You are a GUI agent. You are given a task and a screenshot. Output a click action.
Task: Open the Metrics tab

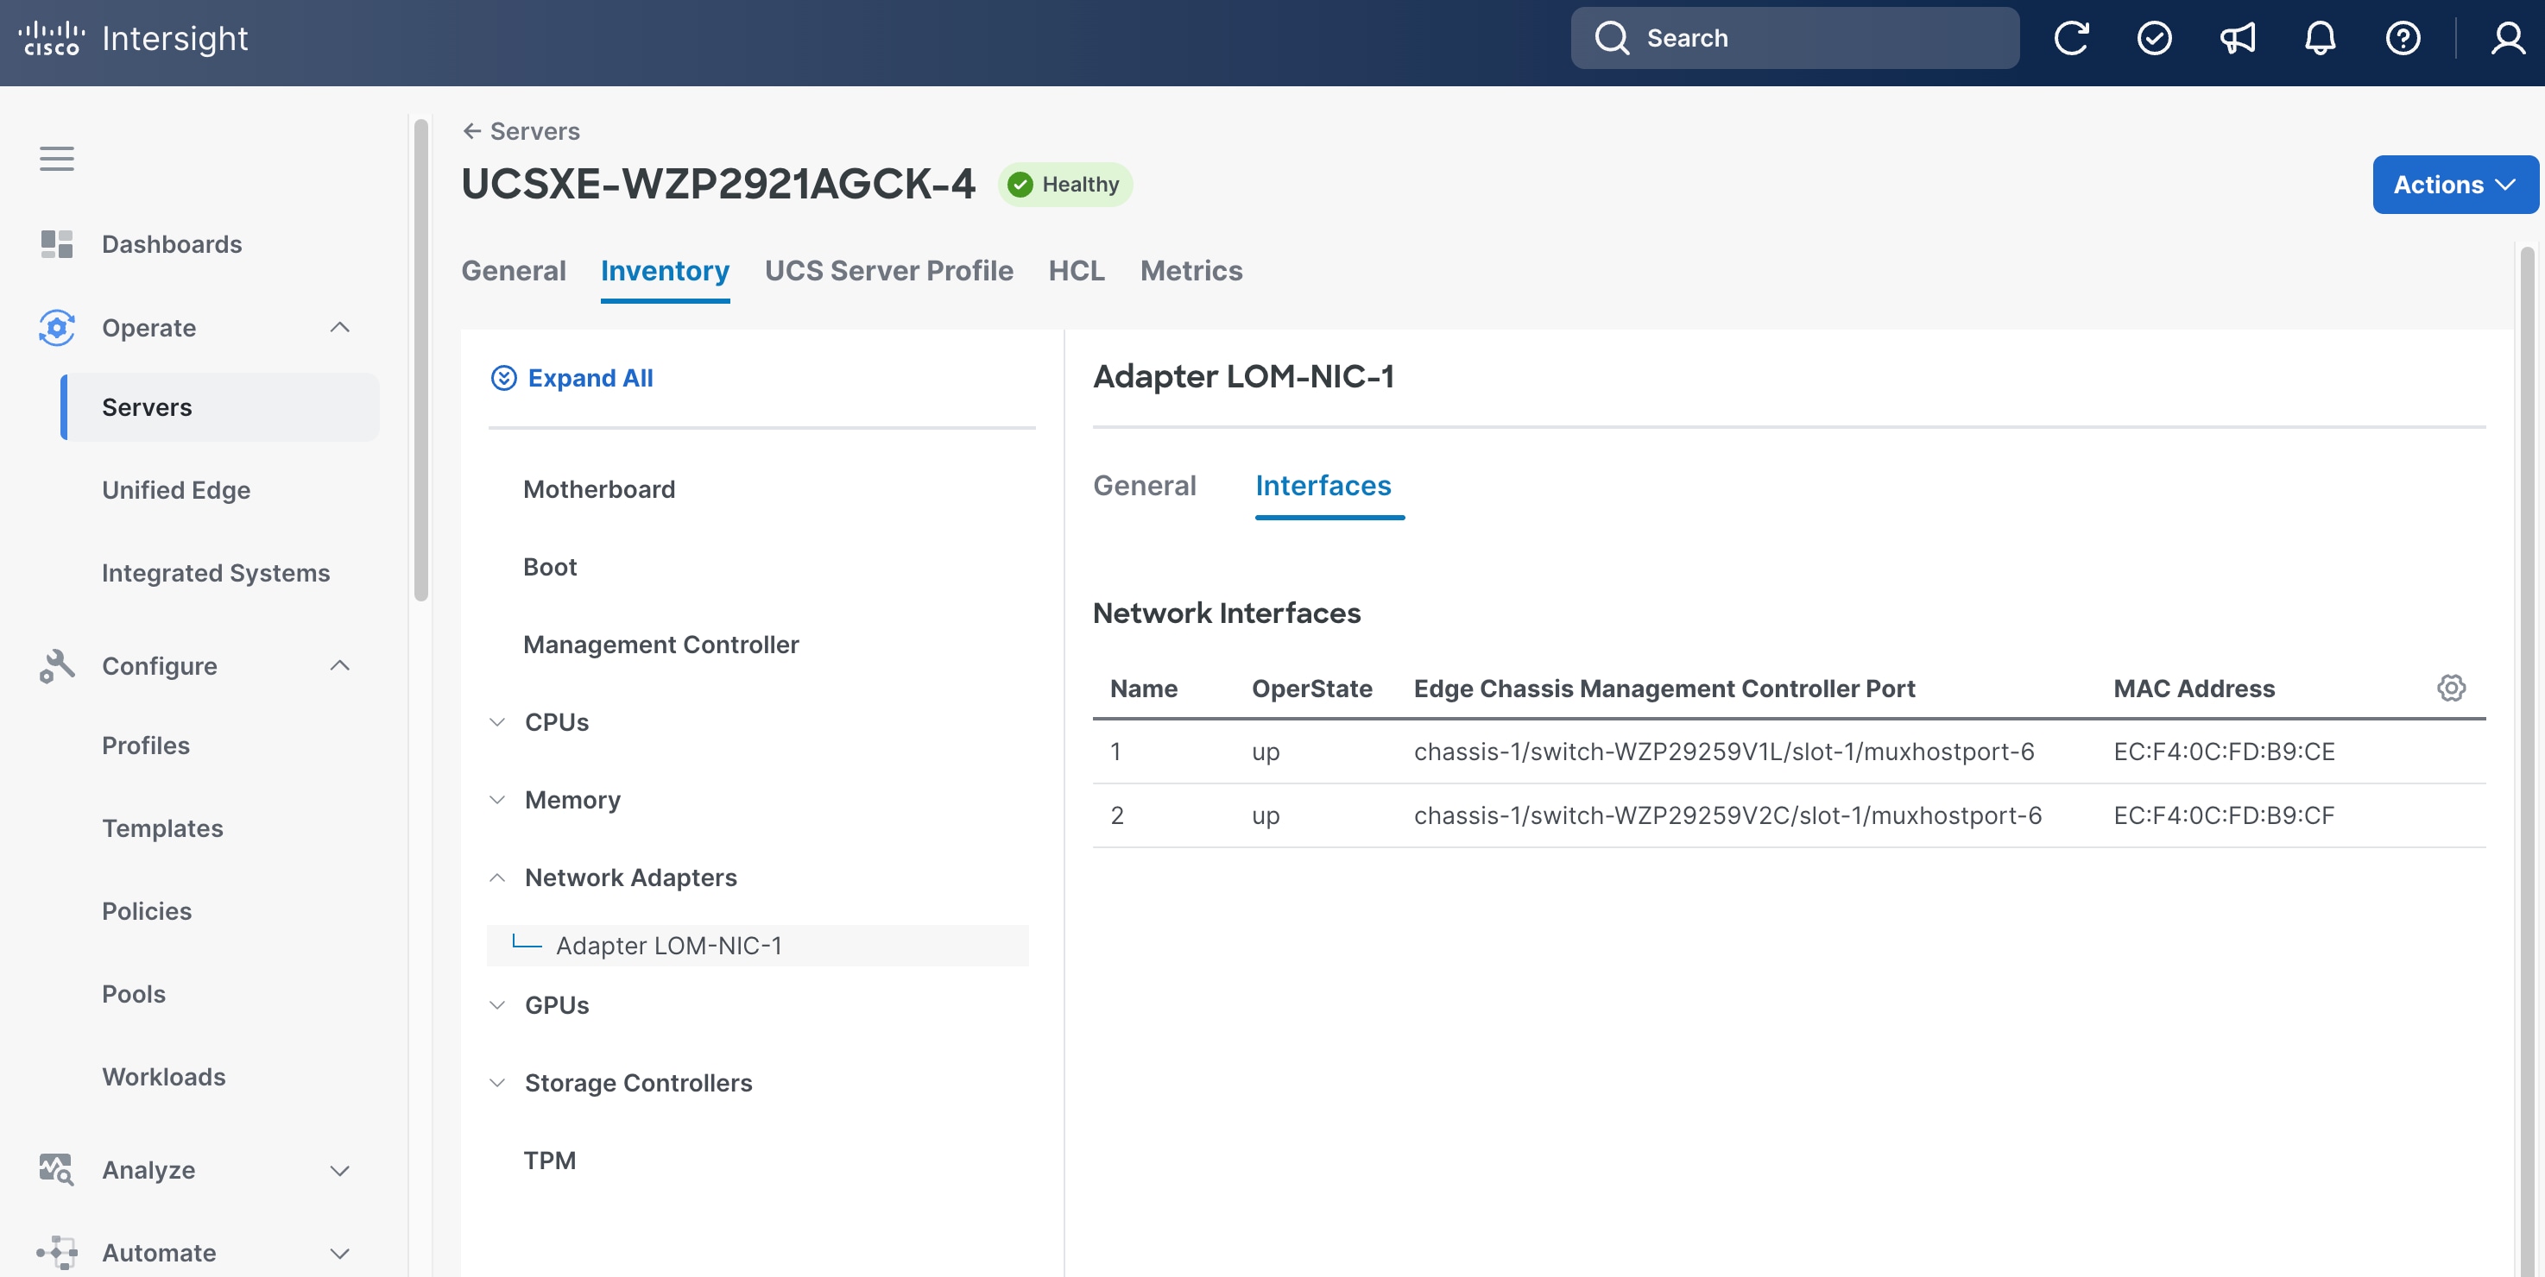coord(1191,271)
